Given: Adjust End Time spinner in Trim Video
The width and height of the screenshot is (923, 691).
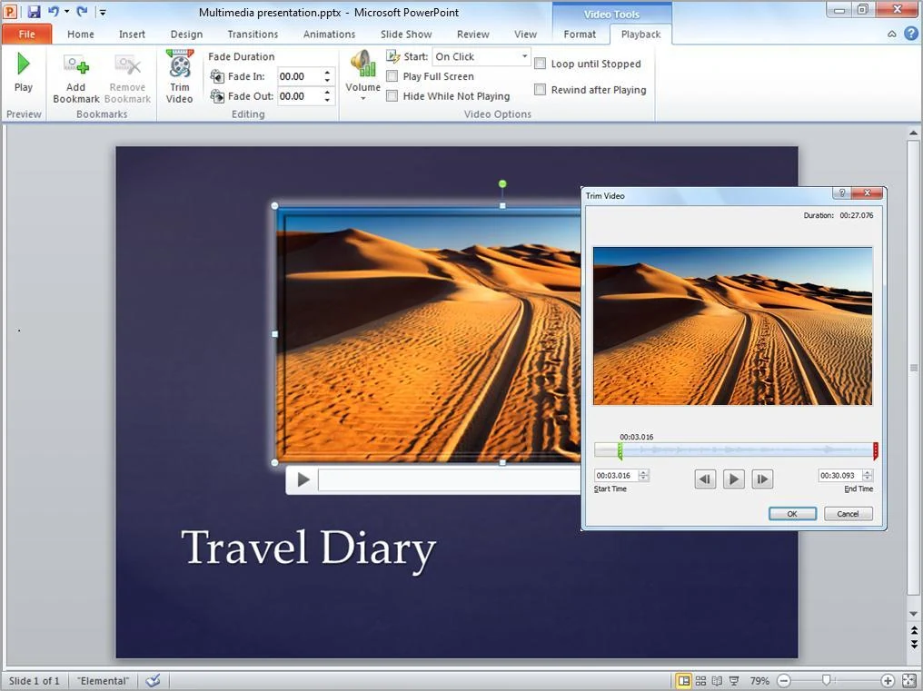Looking at the screenshot, I should [867, 475].
